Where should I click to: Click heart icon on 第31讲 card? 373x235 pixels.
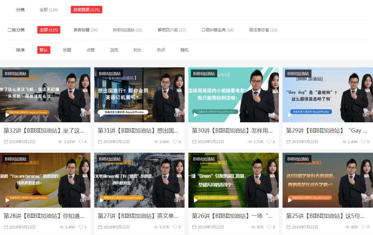click(175, 141)
